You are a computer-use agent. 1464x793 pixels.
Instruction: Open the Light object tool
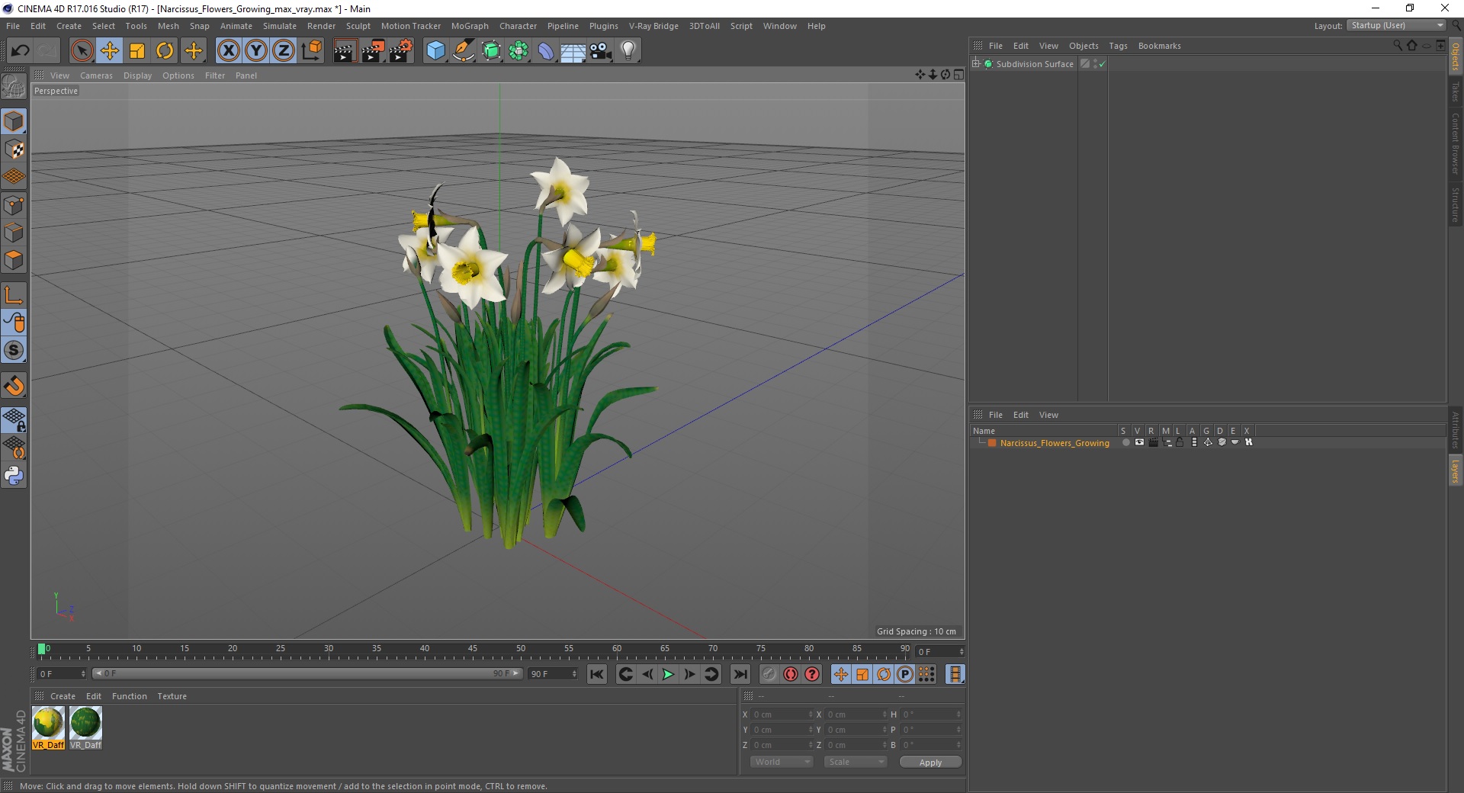pos(628,51)
